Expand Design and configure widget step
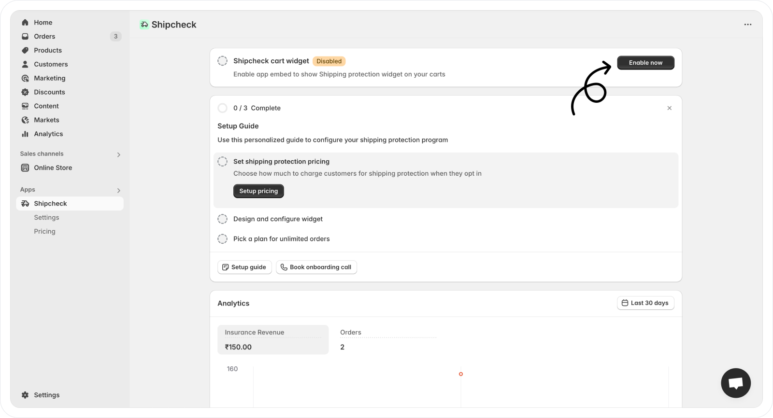This screenshot has width=773, height=418. (278, 219)
